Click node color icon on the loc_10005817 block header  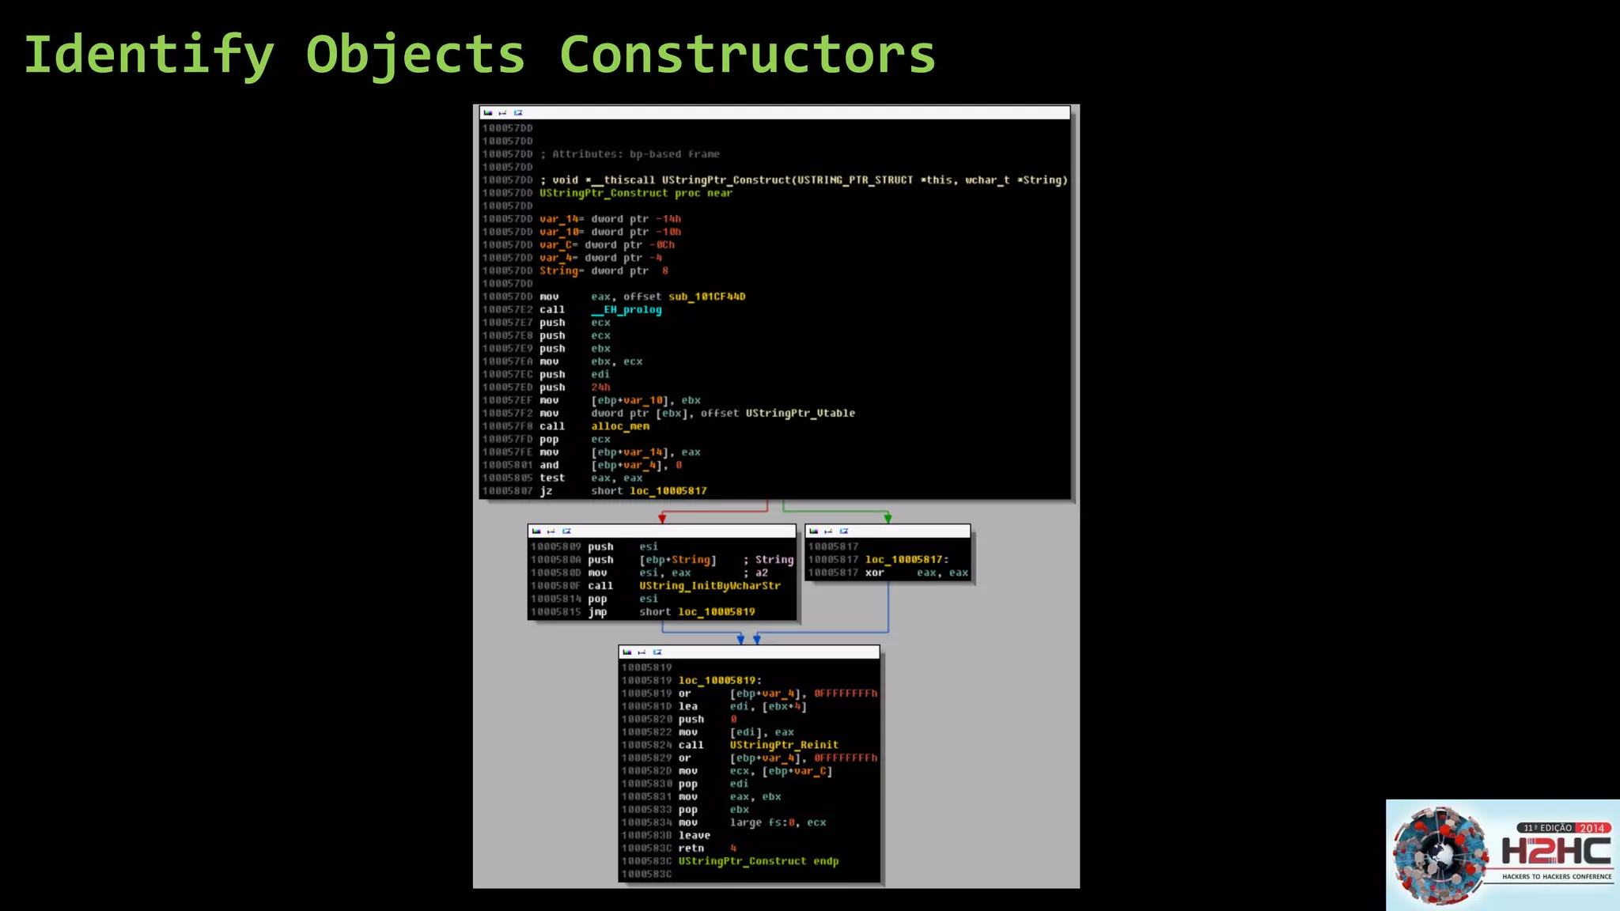click(x=814, y=531)
